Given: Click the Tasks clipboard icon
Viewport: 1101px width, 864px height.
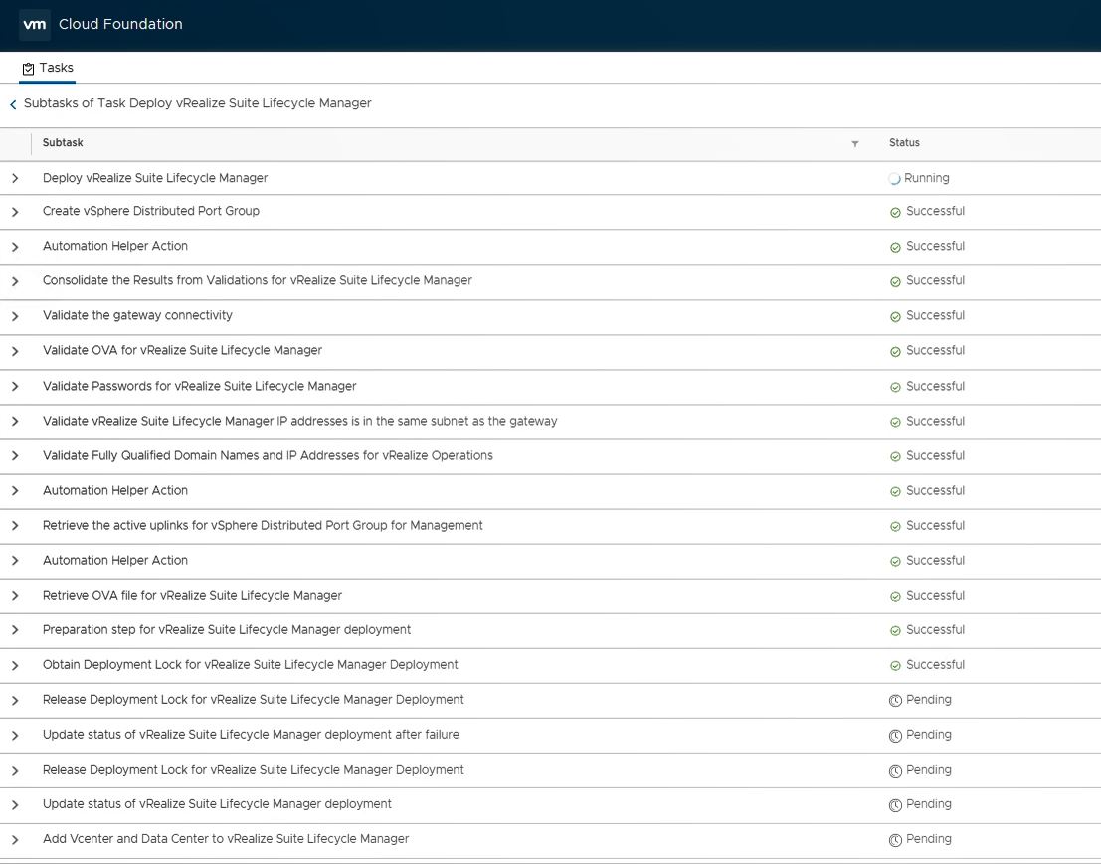Looking at the screenshot, I should pos(28,69).
